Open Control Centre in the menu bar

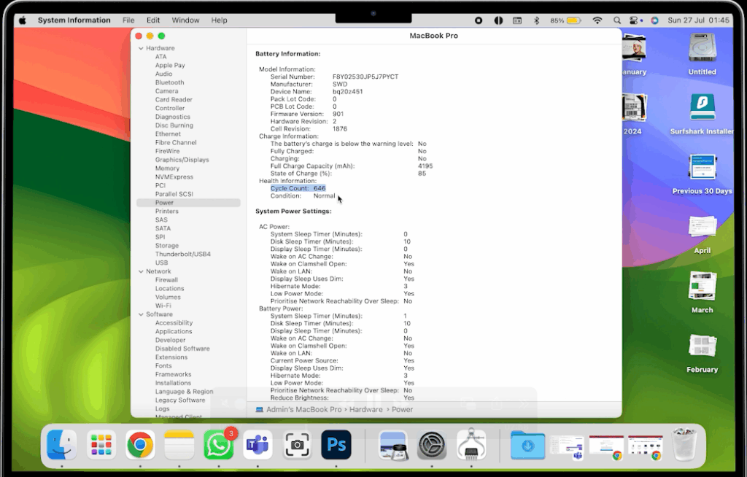(x=635, y=20)
